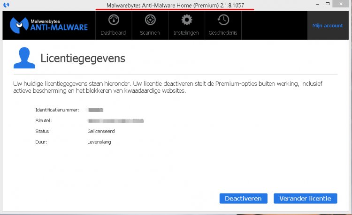Screen dimensions: 352x215
Task: Switch to the Scannen tab
Action: (x=150, y=25)
